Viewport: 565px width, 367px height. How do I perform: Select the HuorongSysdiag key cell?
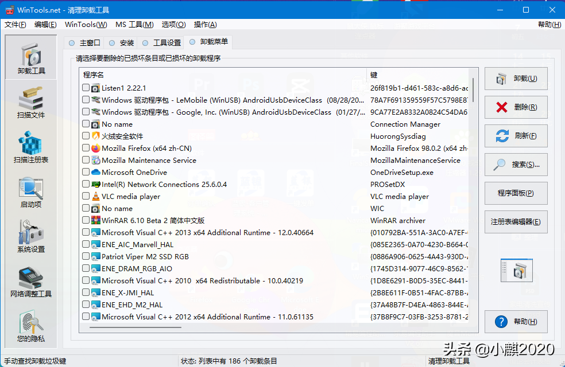point(398,136)
